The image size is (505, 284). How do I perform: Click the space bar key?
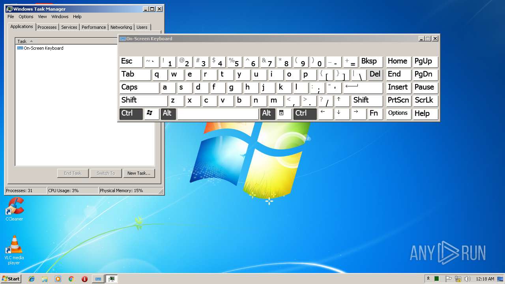click(x=218, y=114)
